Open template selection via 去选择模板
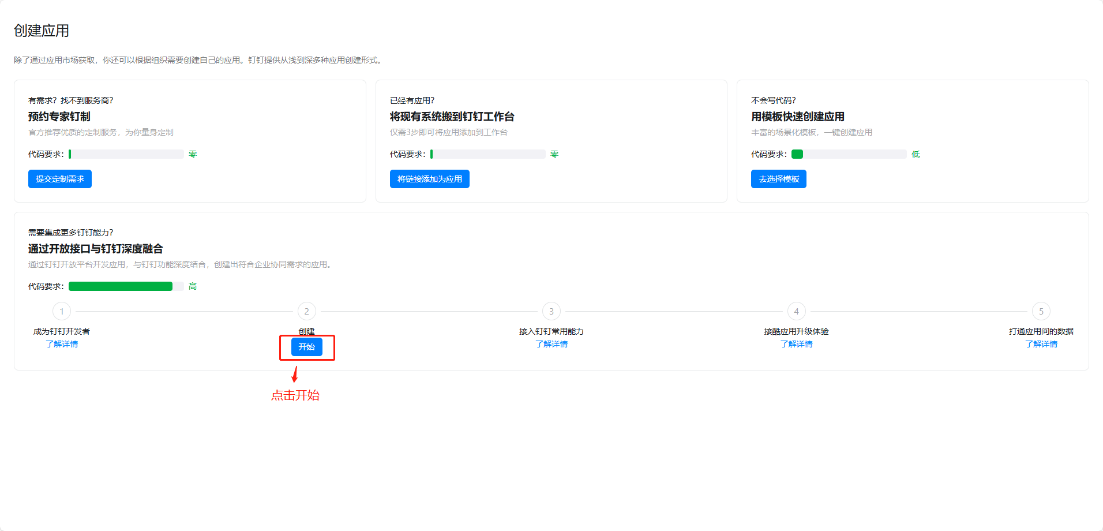Screen dimensions: 1103x531 click(778, 179)
